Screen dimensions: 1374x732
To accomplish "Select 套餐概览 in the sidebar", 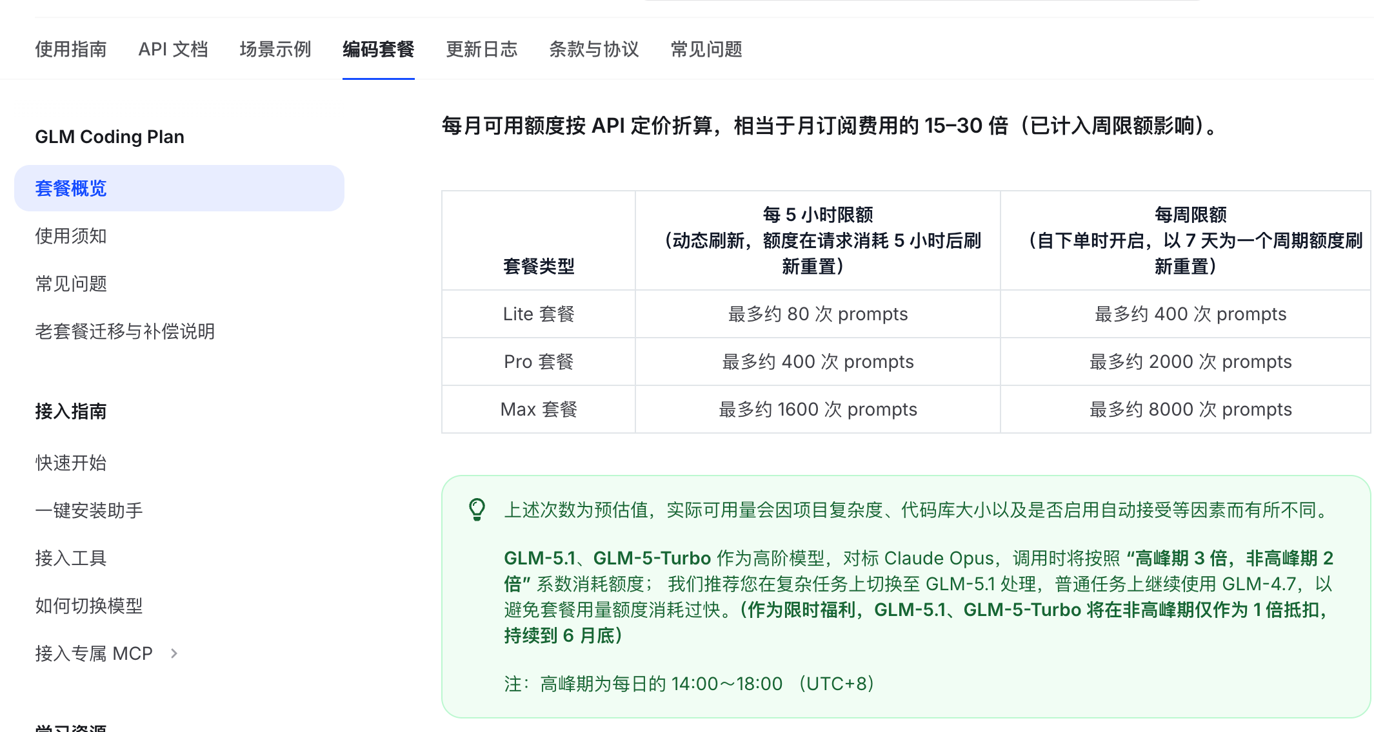I will (179, 188).
